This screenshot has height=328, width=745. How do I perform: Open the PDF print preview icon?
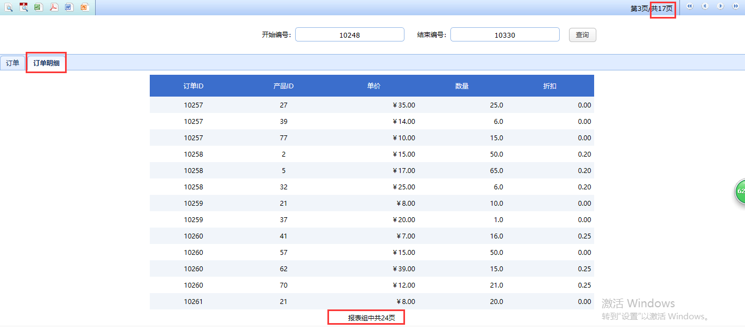24,7
